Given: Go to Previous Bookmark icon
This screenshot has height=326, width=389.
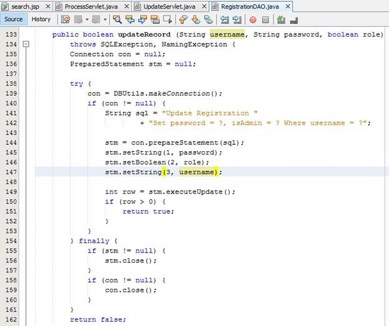Looking at the screenshot, I should (x=183, y=19).
